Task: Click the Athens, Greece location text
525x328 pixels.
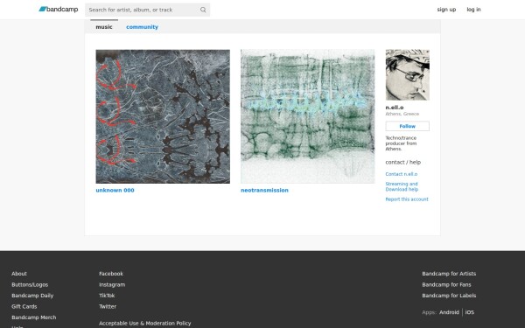Action: 402,114
